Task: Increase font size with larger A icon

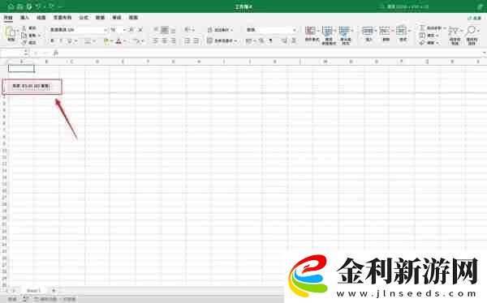Action: click(x=131, y=30)
